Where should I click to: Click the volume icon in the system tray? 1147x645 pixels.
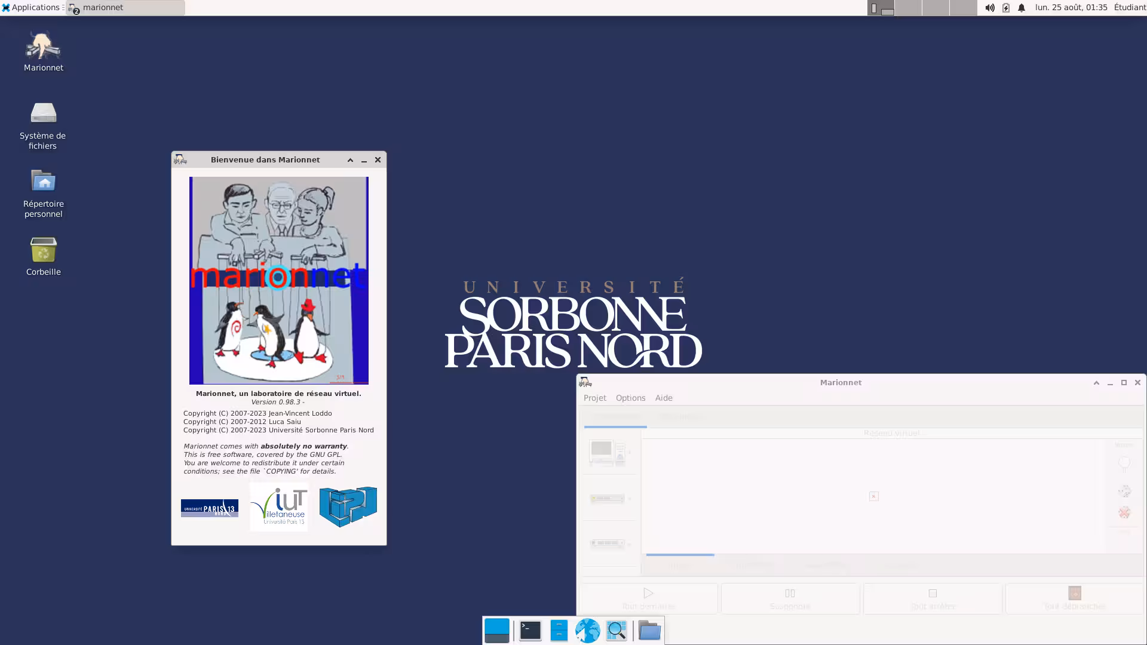990,8
